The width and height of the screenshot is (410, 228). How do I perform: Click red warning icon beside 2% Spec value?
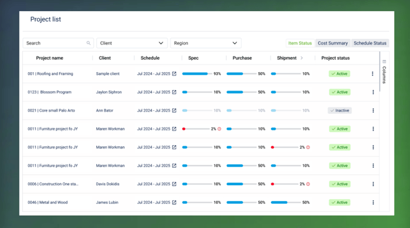(219, 129)
